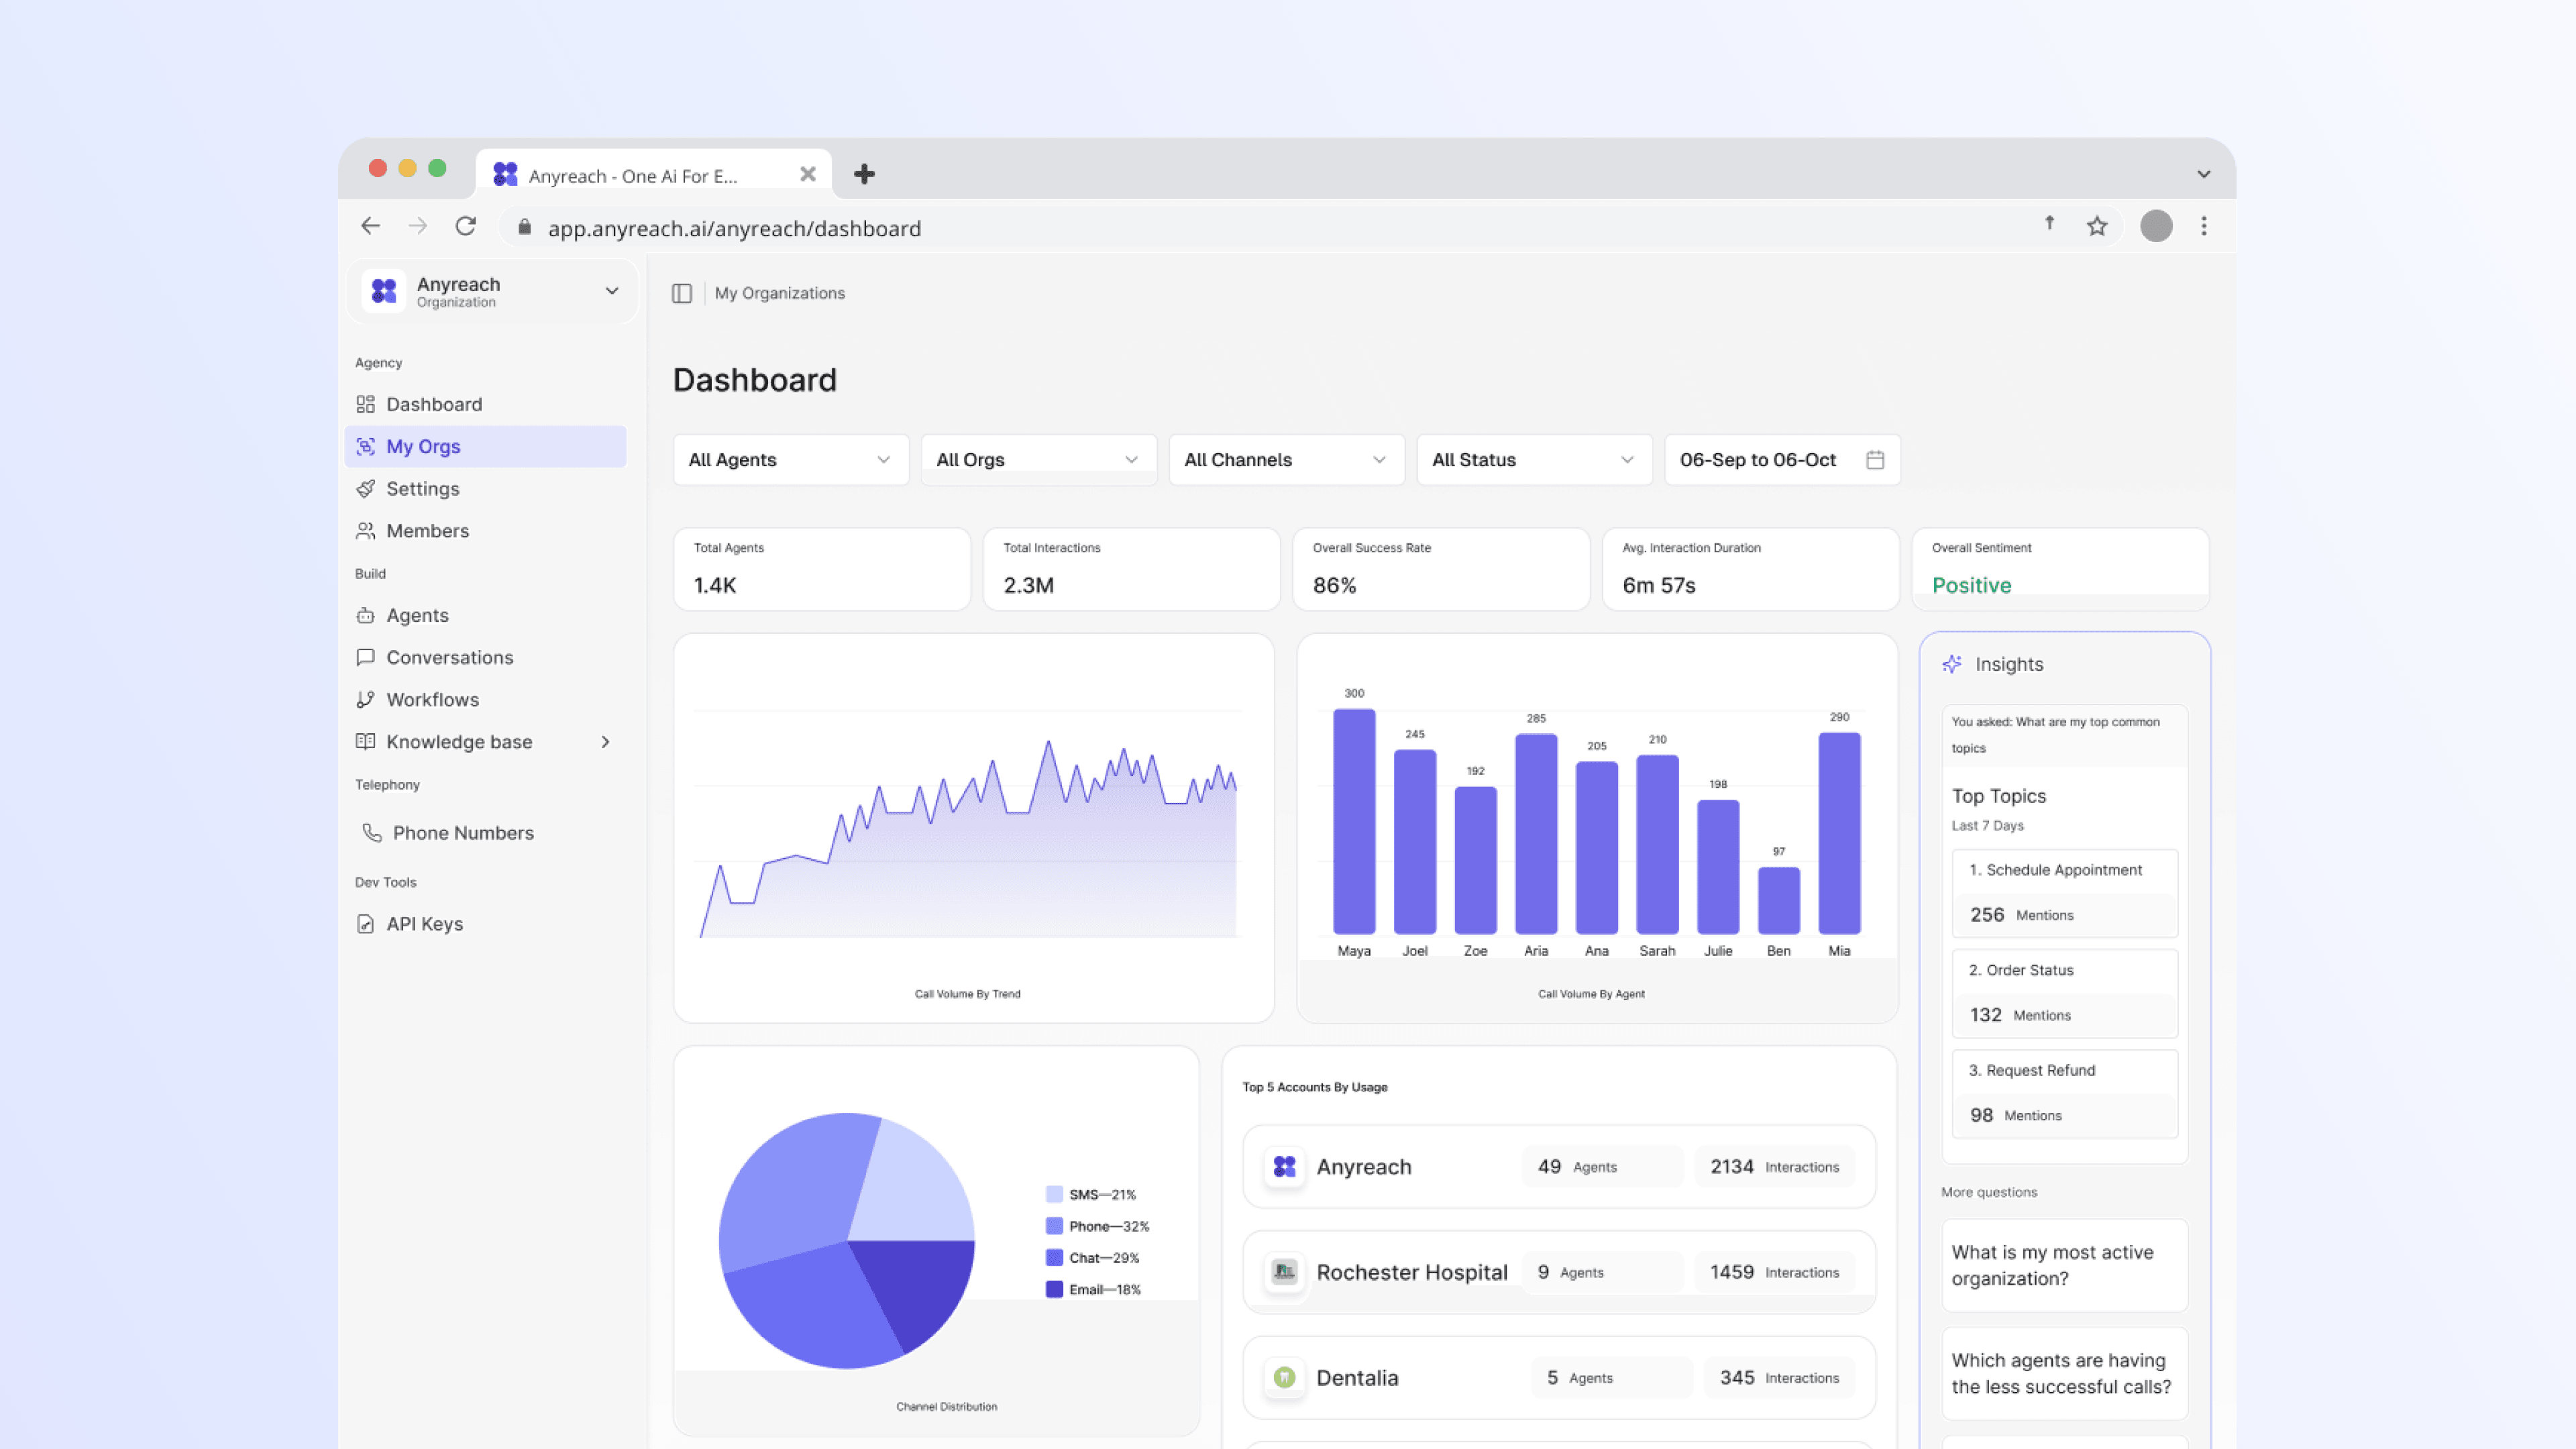
Task: Open Phone Numbers under Telephony
Action: point(486,832)
